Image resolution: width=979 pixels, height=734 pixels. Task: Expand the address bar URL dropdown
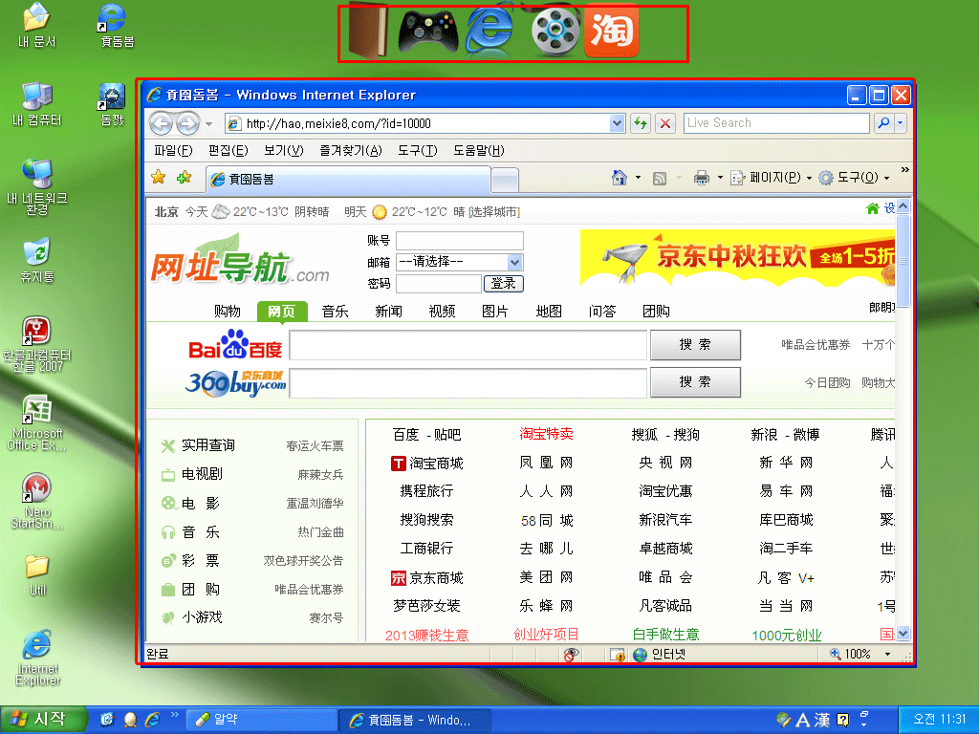tap(617, 123)
